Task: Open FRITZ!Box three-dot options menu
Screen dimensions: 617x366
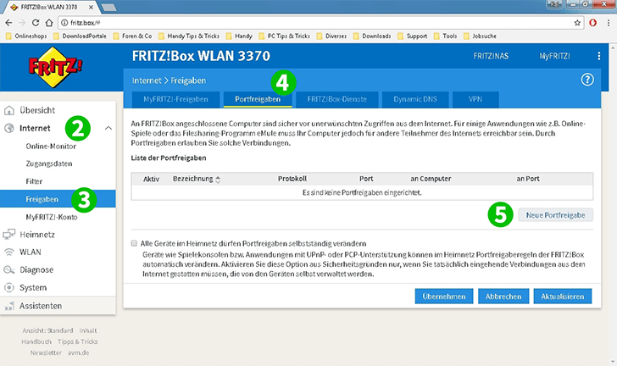Action: (599, 56)
